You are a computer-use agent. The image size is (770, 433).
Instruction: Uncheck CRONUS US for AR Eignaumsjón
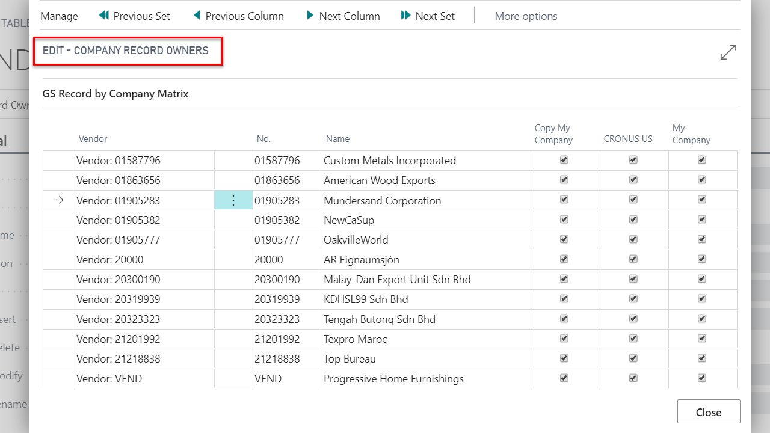pos(633,259)
